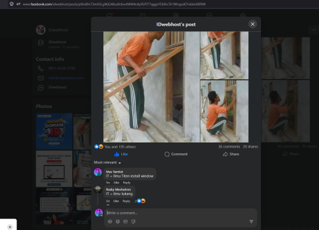Open the laptop illustration photo thumbnail
This screenshot has height=230, width=319.
[x=54, y=169]
